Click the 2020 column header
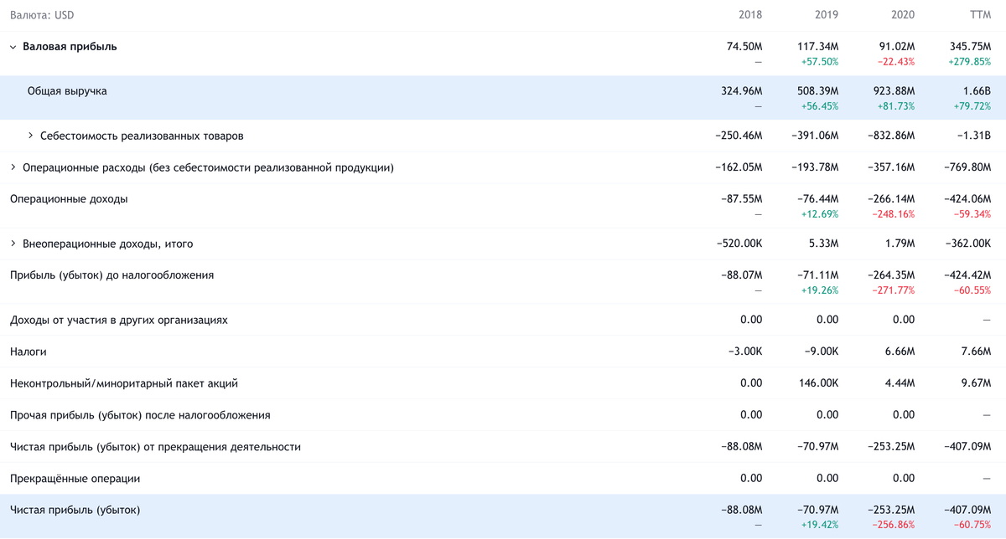This screenshot has height=539, width=1006. click(x=903, y=15)
